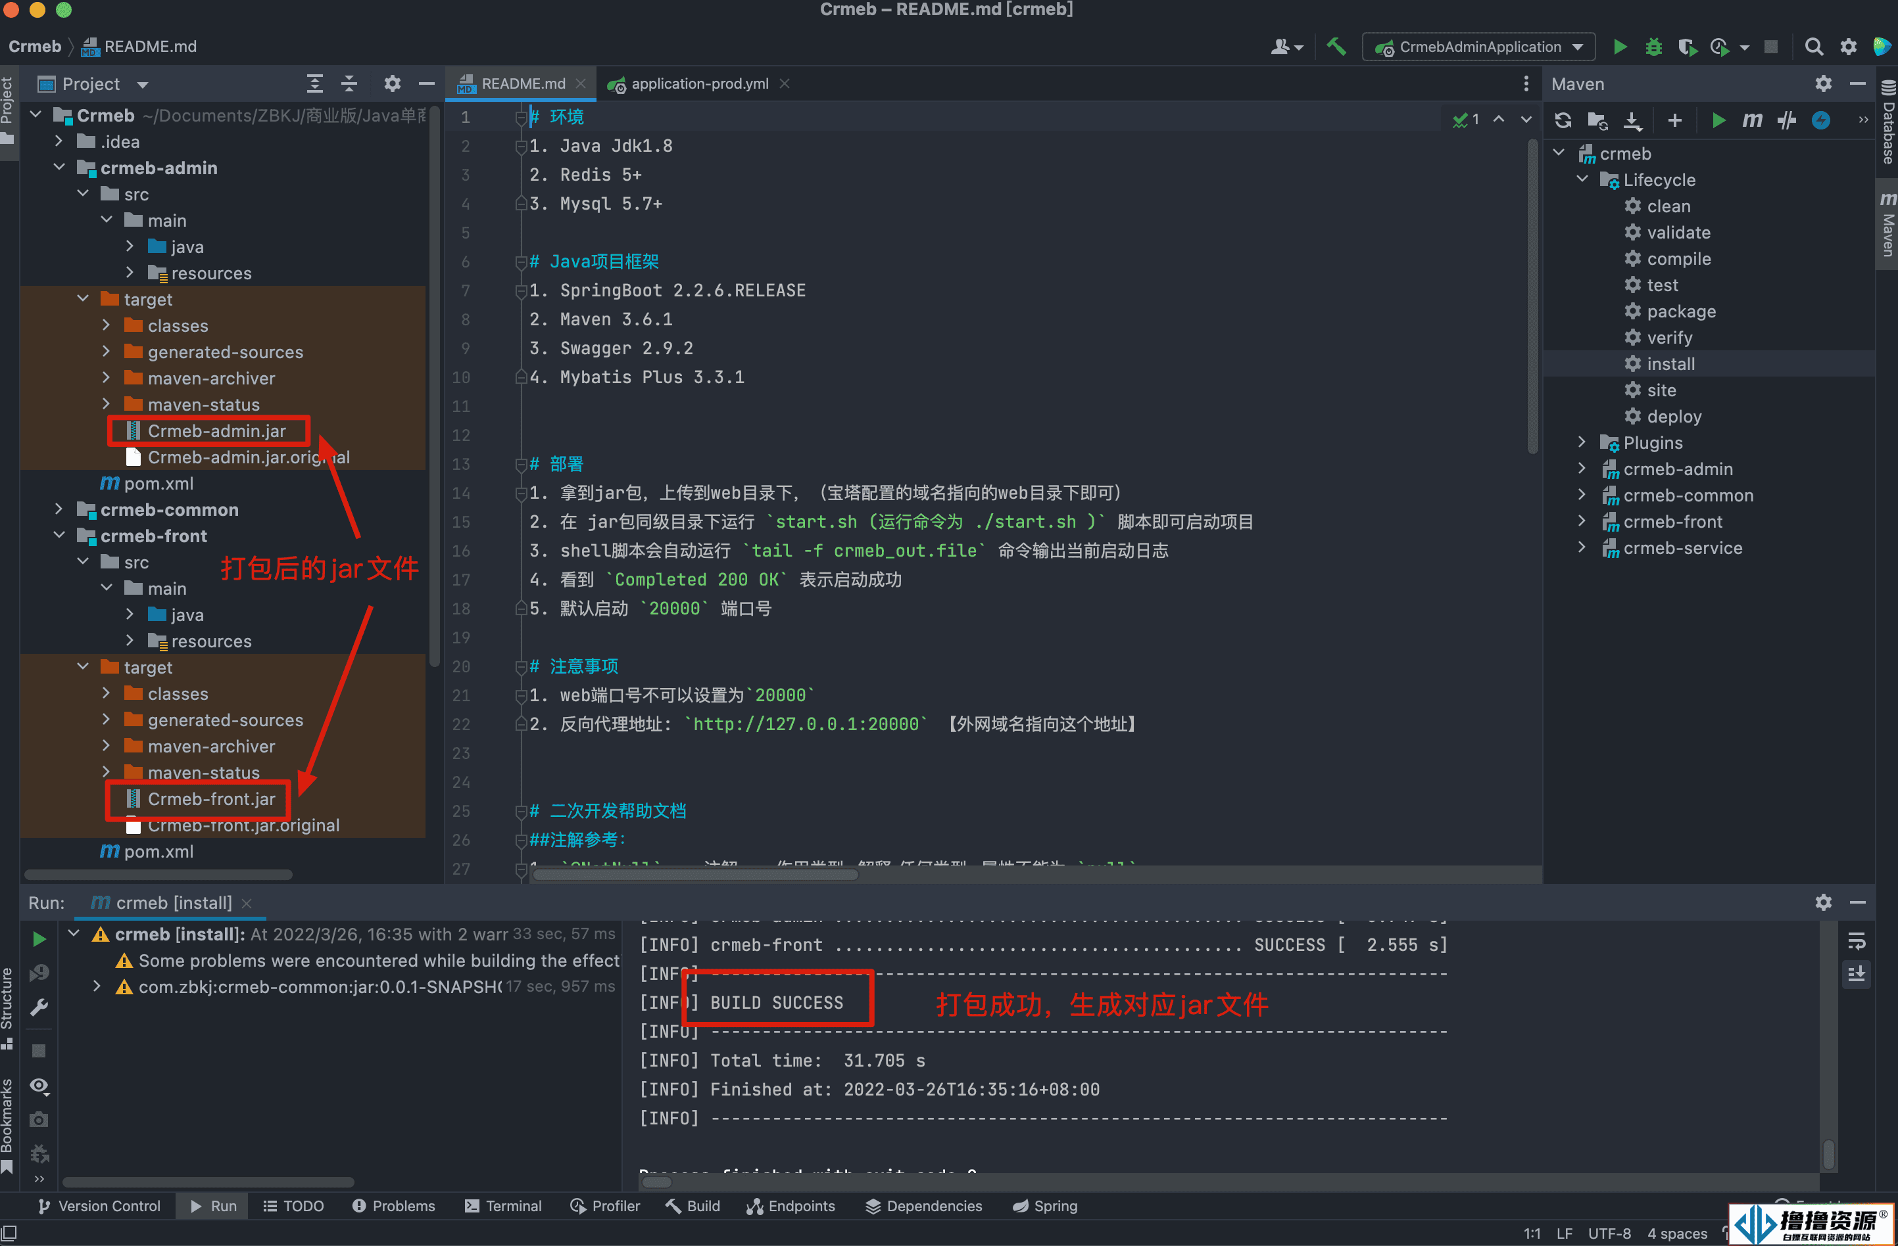Expand crmeb-service in Maven panel
This screenshot has height=1246, width=1898.
coord(1582,547)
